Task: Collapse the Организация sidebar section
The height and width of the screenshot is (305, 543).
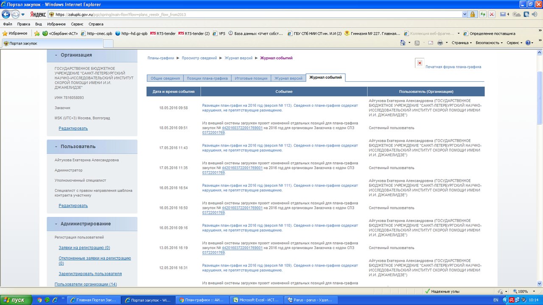Action: click(56, 55)
